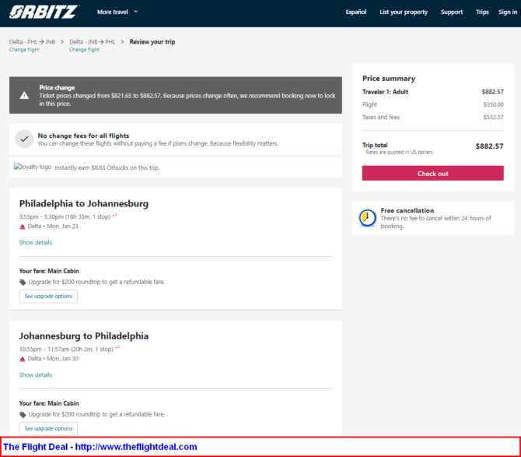Click the Orbitz logo
This screenshot has height=457, width=521.
pos(44,12)
